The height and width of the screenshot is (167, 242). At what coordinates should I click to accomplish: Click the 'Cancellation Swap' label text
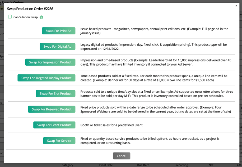26,17
